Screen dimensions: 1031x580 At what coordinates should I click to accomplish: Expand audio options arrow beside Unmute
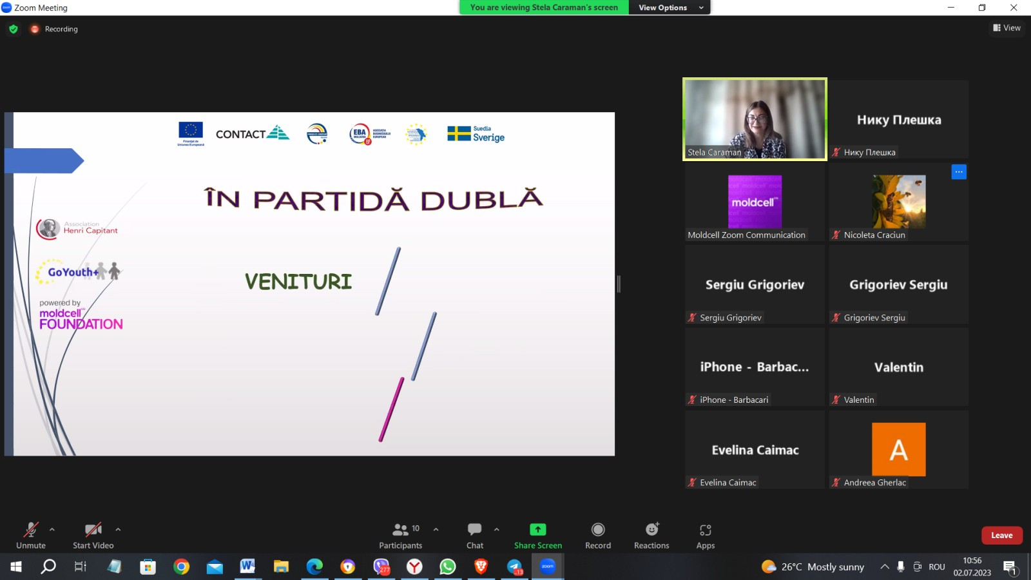point(52,530)
